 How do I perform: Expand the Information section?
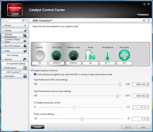(3, 76)
